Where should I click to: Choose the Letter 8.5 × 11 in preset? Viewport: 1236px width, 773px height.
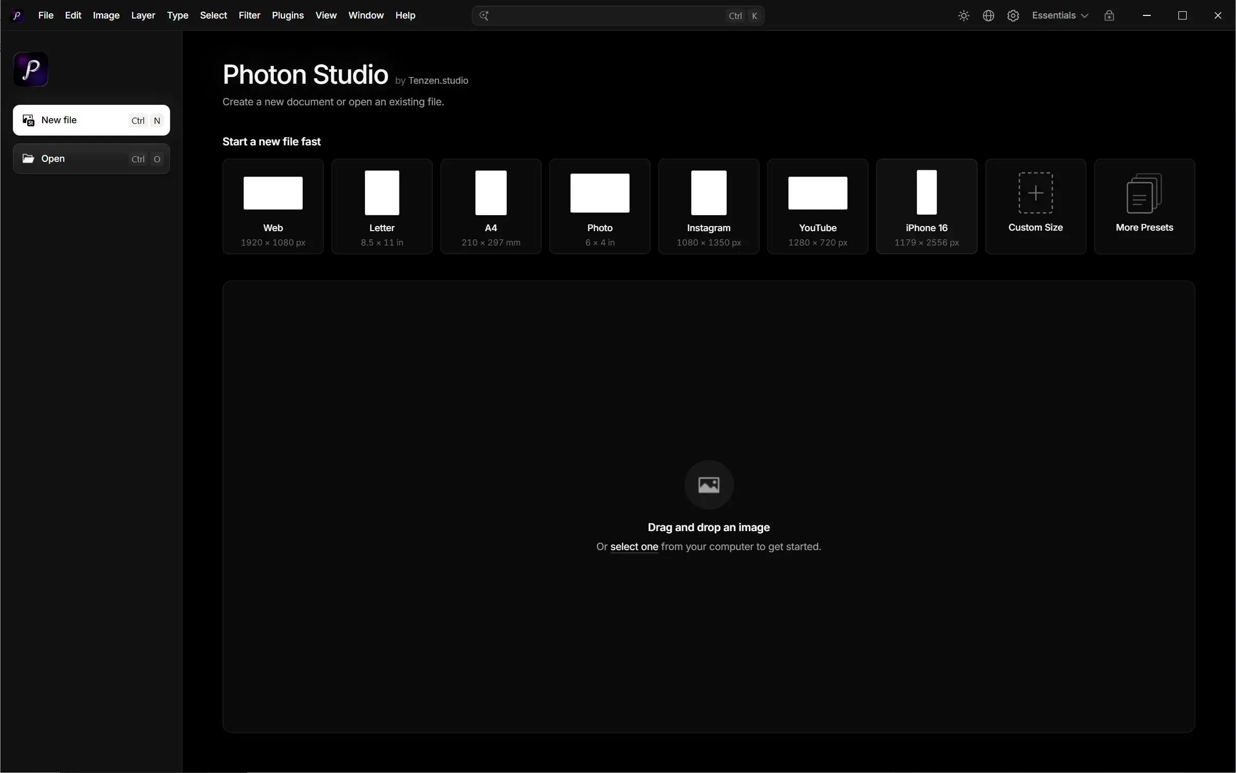(x=382, y=206)
